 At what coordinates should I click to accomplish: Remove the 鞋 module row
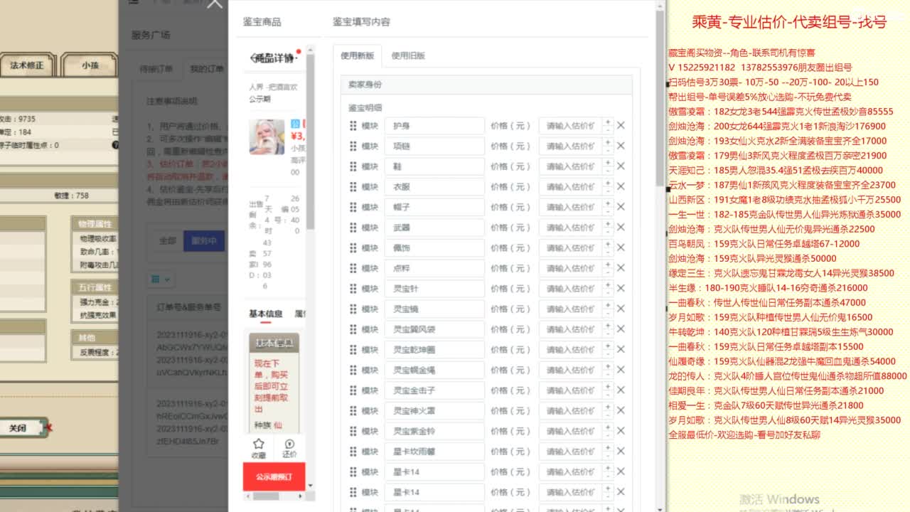(x=621, y=166)
